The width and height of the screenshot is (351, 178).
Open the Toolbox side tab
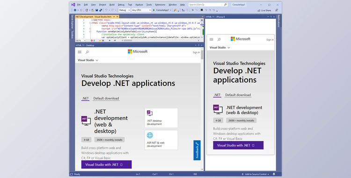72,34
